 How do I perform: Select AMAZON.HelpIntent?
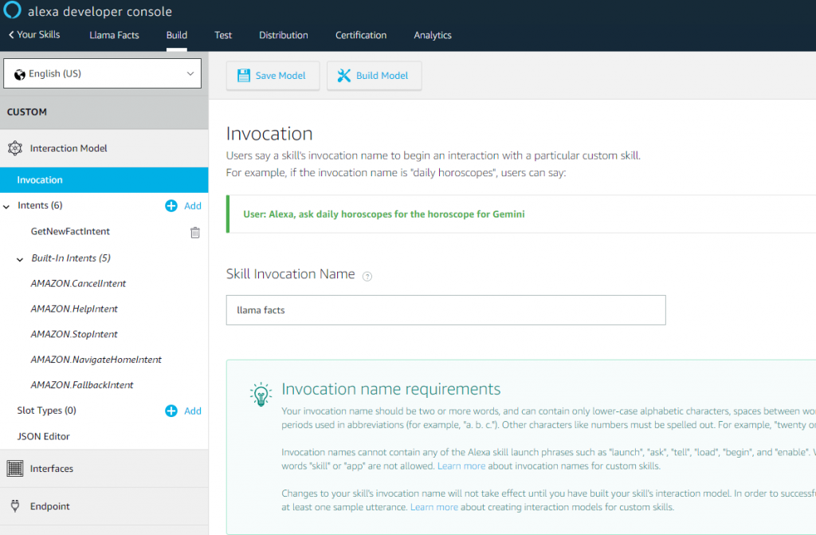pos(74,309)
